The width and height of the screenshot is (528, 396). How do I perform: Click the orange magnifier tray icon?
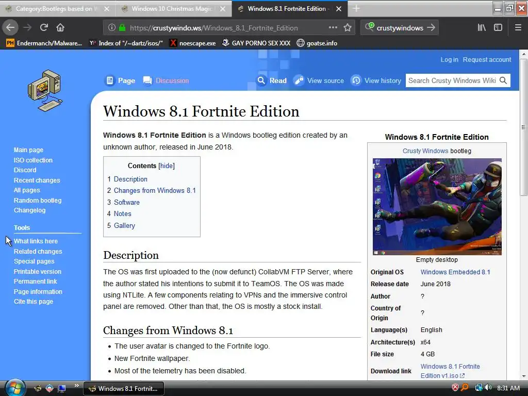point(465,388)
